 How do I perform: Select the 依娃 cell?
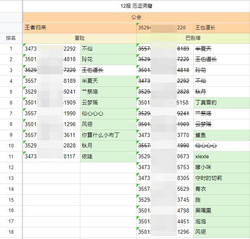tap(108, 157)
